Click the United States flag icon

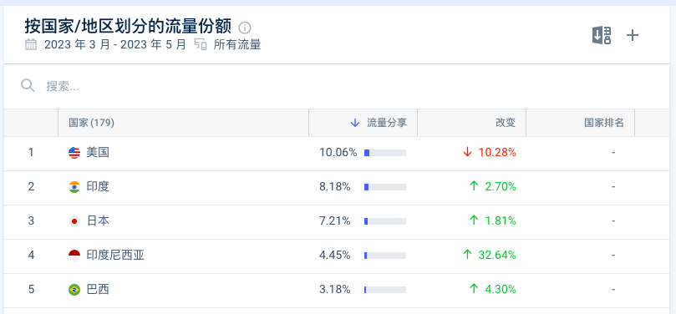point(74,153)
